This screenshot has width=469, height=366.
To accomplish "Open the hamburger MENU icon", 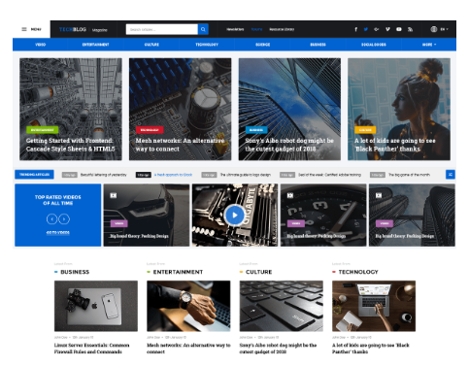I will (x=24, y=29).
